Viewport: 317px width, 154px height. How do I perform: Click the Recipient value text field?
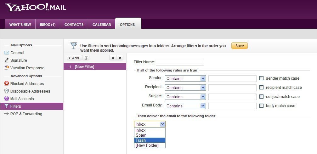(x=233, y=88)
